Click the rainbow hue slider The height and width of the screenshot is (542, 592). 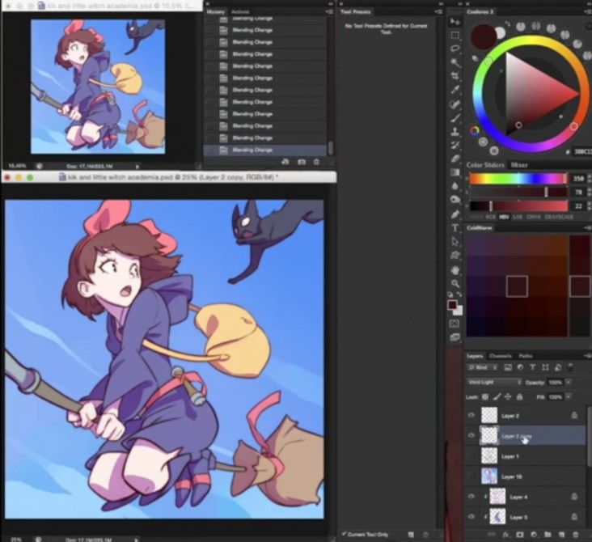click(518, 179)
